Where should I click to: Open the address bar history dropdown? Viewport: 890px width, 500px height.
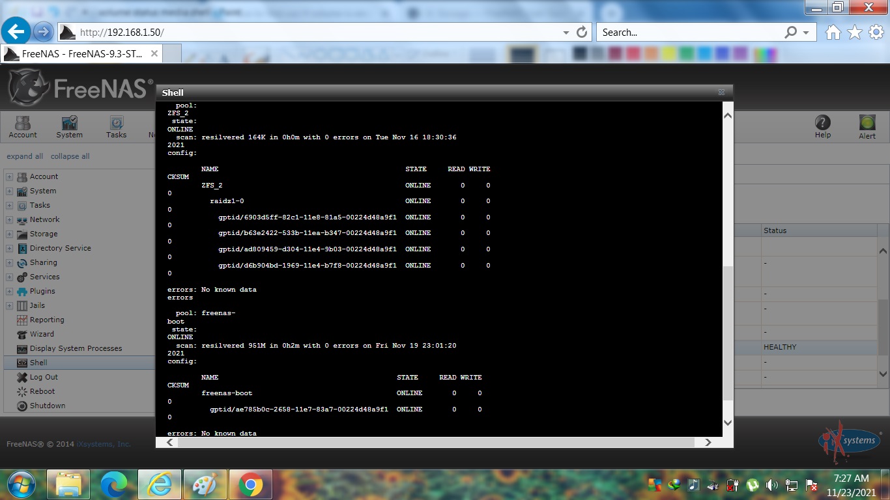click(566, 32)
